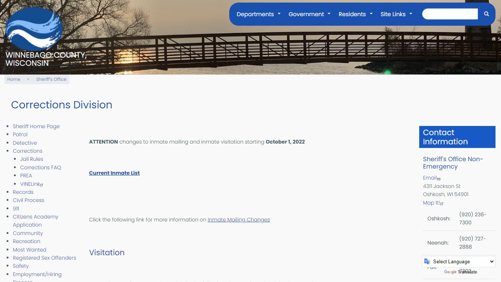Go to the Home breadcrumb
Viewport: 501px width, 282px height.
(14, 79)
